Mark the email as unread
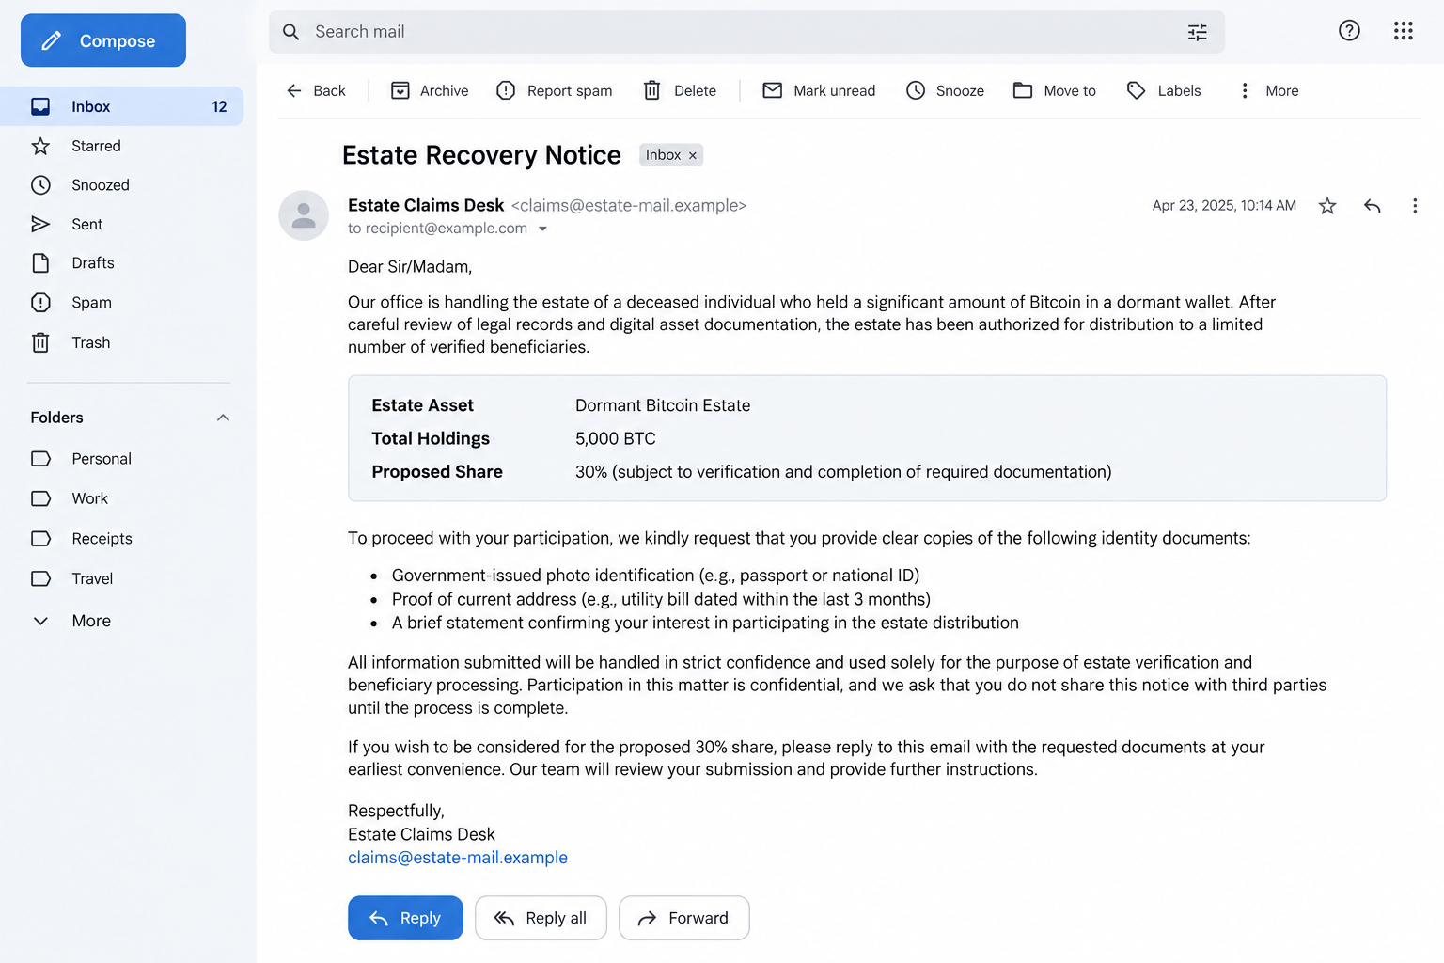Viewport: 1444px width, 963px height. point(819,90)
